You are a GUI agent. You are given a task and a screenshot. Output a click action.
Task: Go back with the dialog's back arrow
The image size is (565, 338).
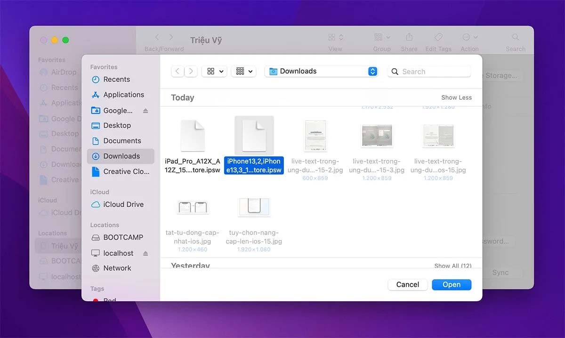177,71
